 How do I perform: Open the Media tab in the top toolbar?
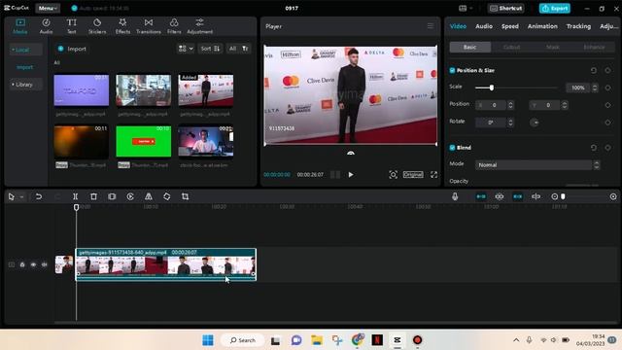point(20,26)
